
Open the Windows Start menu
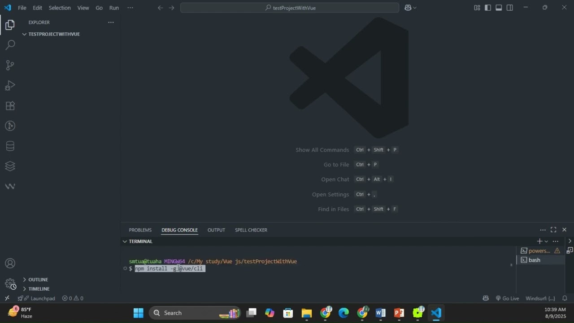coord(138,313)
